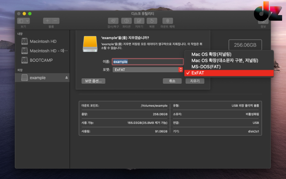Viewport: 286px width, 179px height.
Task: Click the green zoom window button
Action: click(x=30, y=14)
